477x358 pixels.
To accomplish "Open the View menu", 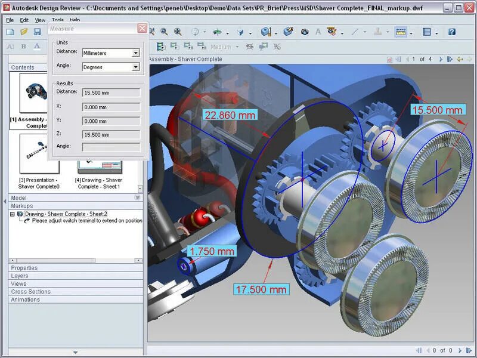I will [40, 20].
